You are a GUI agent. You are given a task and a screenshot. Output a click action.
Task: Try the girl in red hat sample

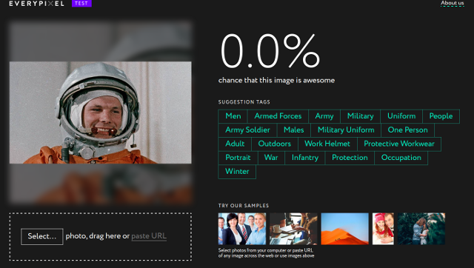[x=383, y=229]
